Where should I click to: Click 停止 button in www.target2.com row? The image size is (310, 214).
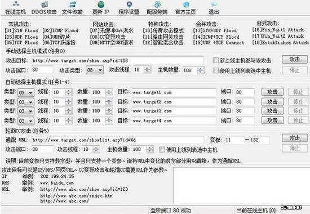(298, 101)
